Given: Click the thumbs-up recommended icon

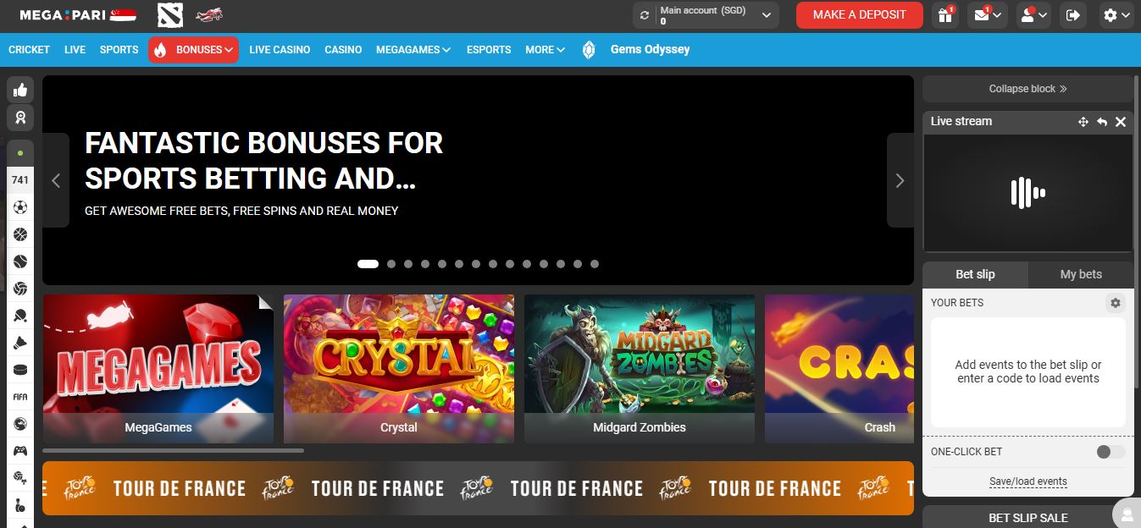Looking at the screenshot, I should coord(20,90).
